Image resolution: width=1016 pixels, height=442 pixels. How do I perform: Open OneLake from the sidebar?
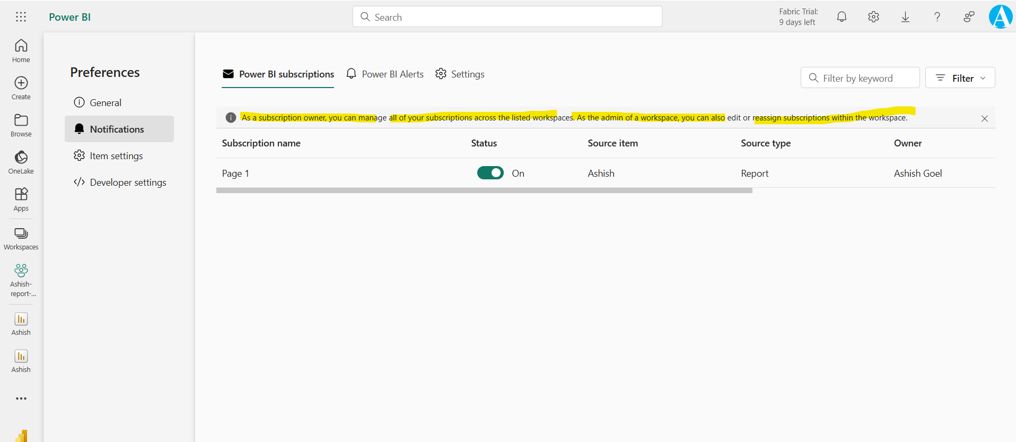coord(21,162)
